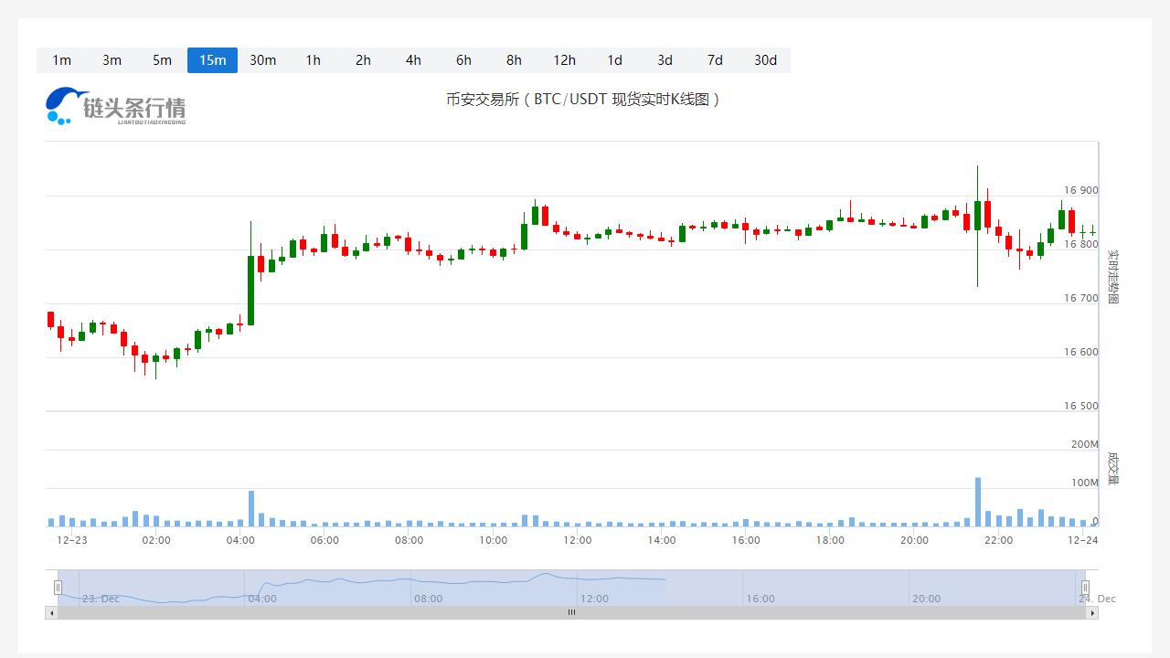Click the chart title 币安交易所 BTC/USDT
The image size is (1170, 658).
click(x=583, y=100)
